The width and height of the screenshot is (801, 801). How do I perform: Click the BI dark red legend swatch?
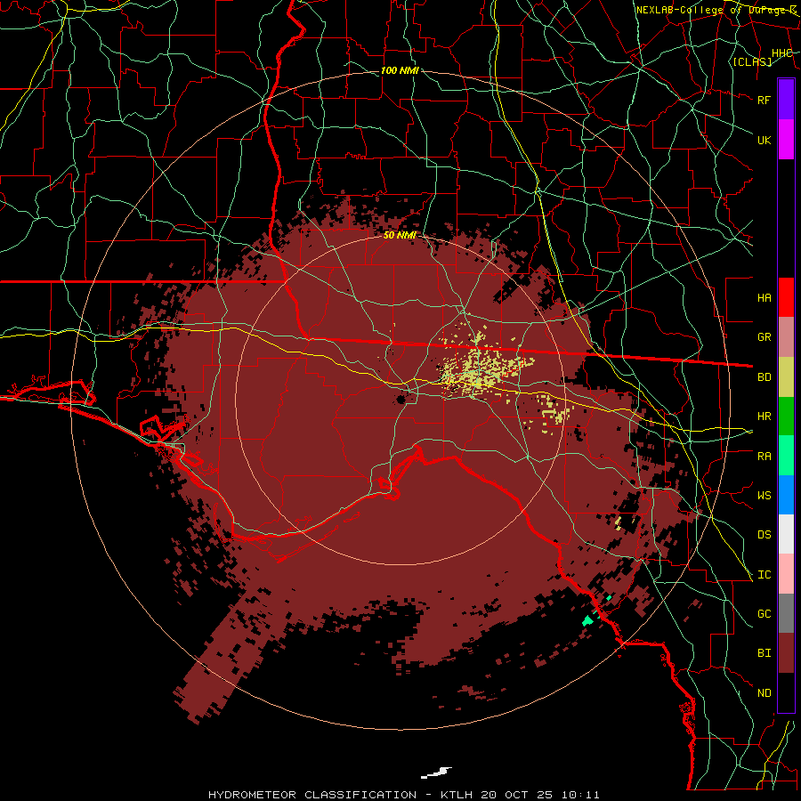[786, 653]
